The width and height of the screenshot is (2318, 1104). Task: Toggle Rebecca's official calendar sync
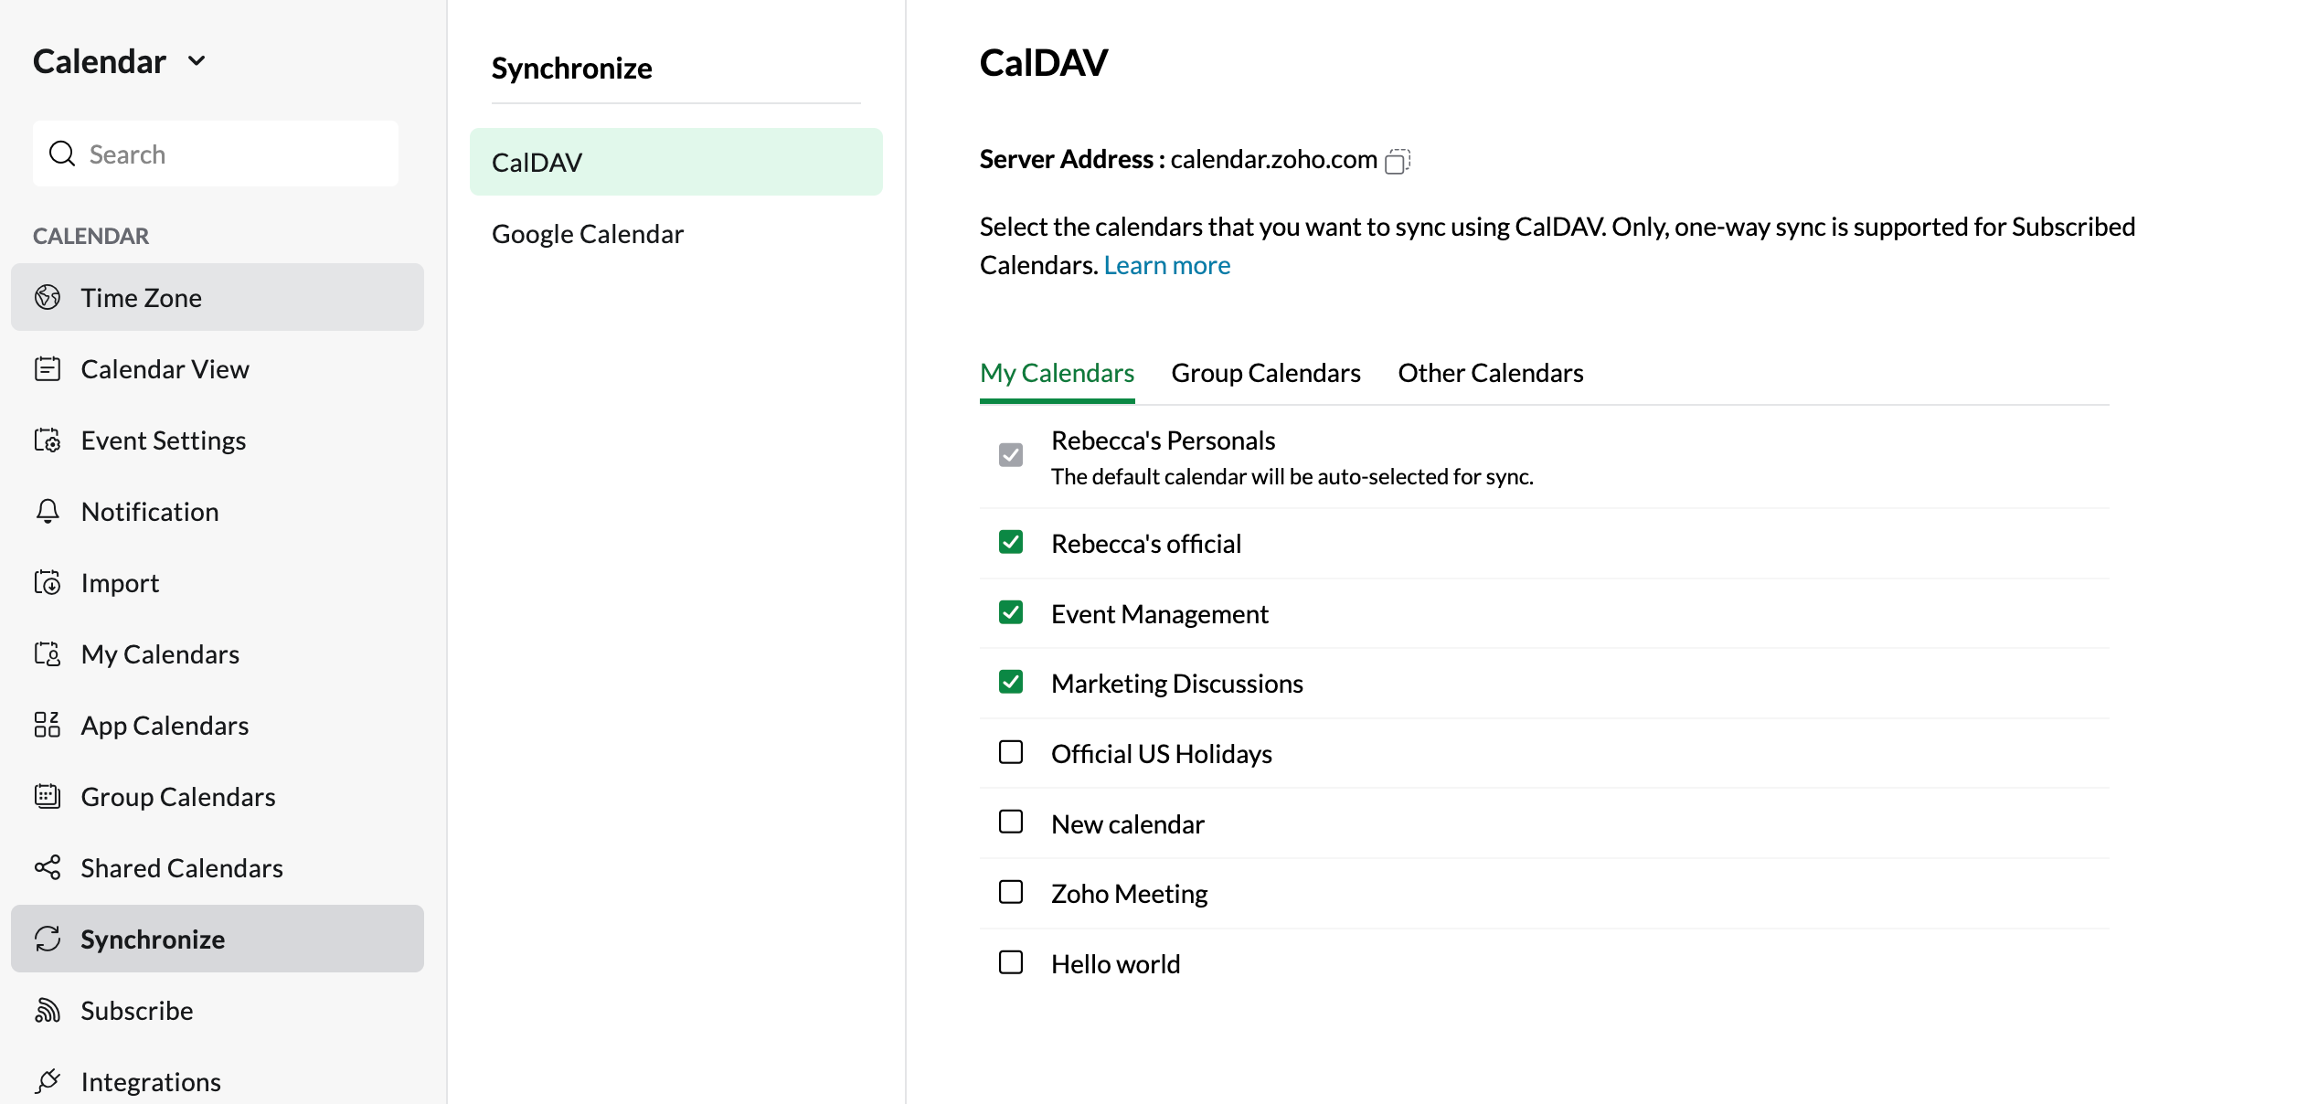1011,542
